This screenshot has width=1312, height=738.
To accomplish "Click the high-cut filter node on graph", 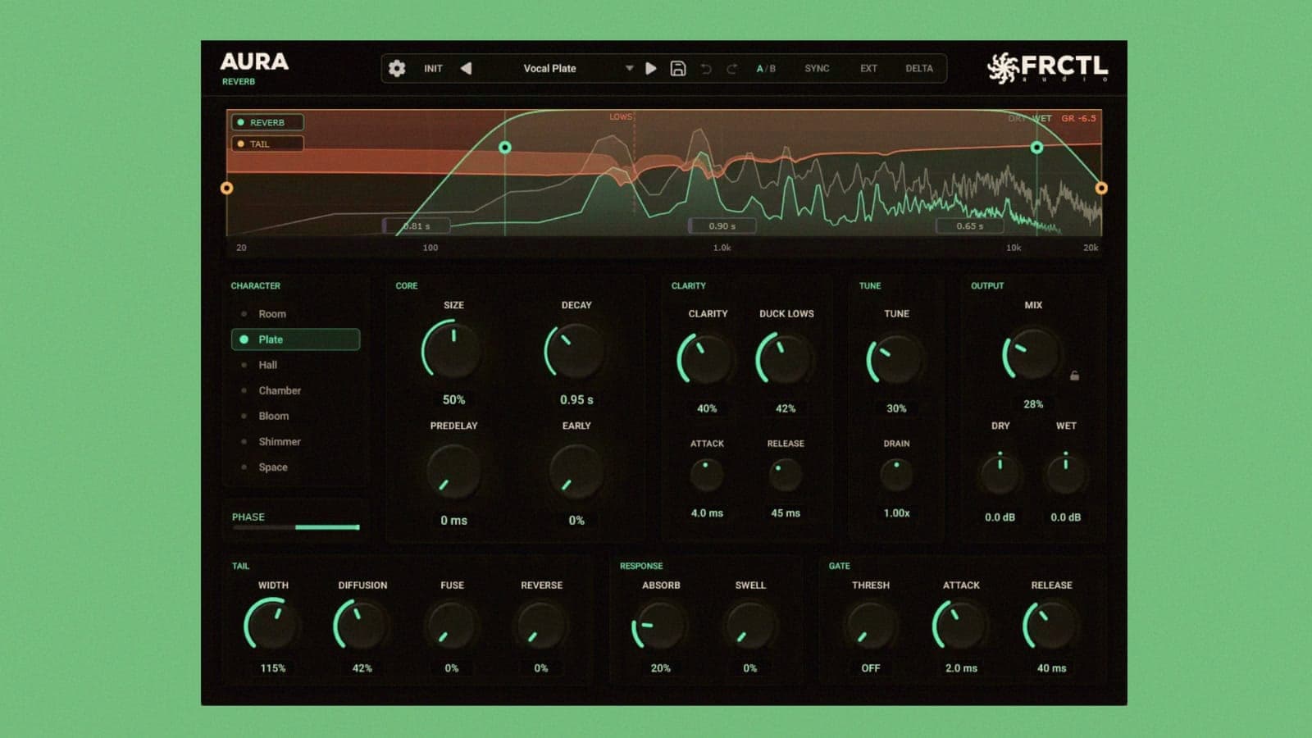I will (1036, 148).
